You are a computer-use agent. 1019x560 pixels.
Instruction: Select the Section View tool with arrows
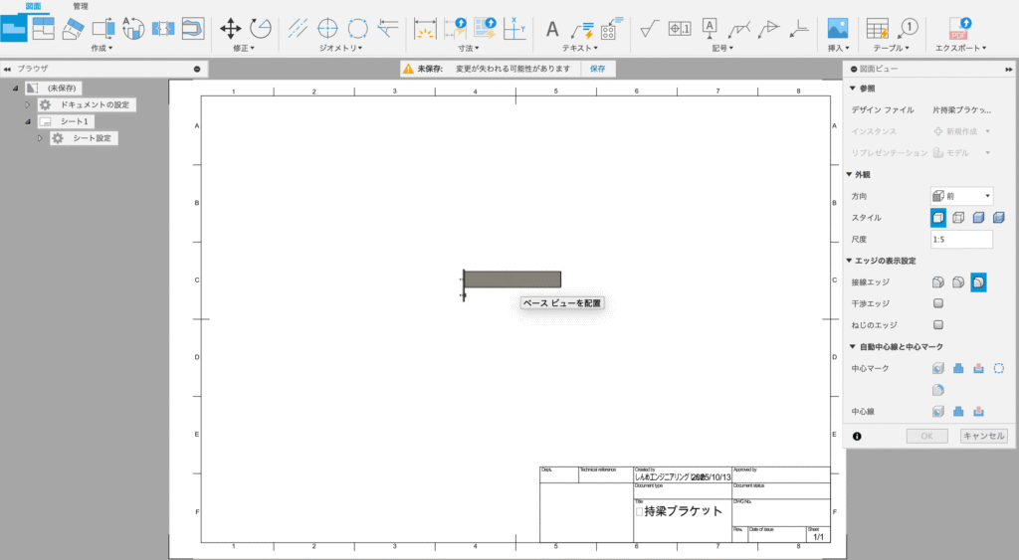click(x=103, y=29)
